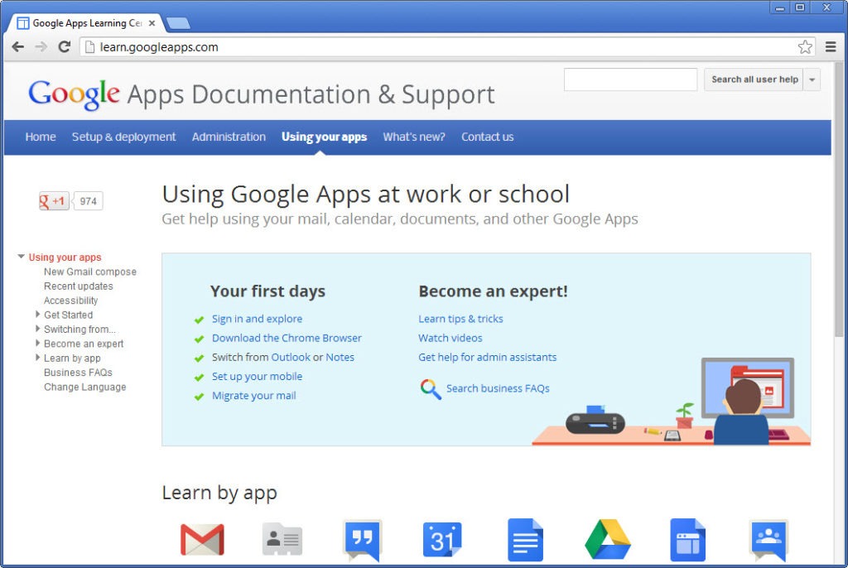This screenshot has width=848, height=568.
Task: Open a new browser tab
Action: tap(178, 23)
